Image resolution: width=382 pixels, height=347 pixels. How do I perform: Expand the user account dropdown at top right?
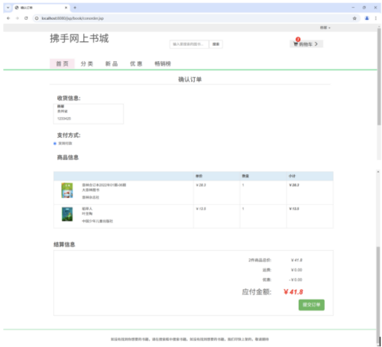[325, 28]
